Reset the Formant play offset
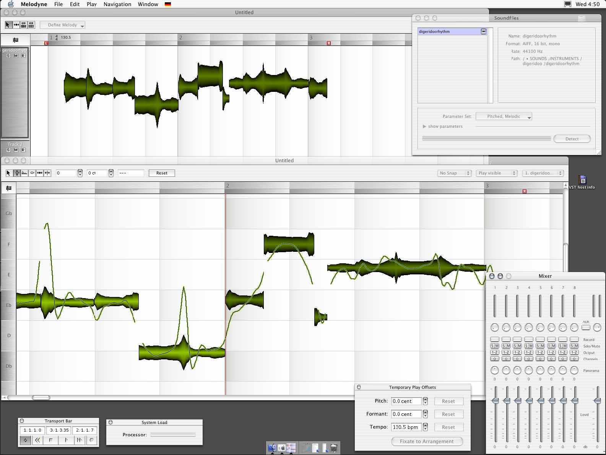Screen dimensions: 606x455 tap(448, 414)
